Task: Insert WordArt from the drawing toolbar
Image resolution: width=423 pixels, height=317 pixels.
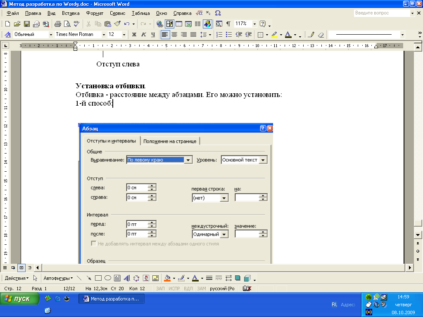Action: (127, 278)
